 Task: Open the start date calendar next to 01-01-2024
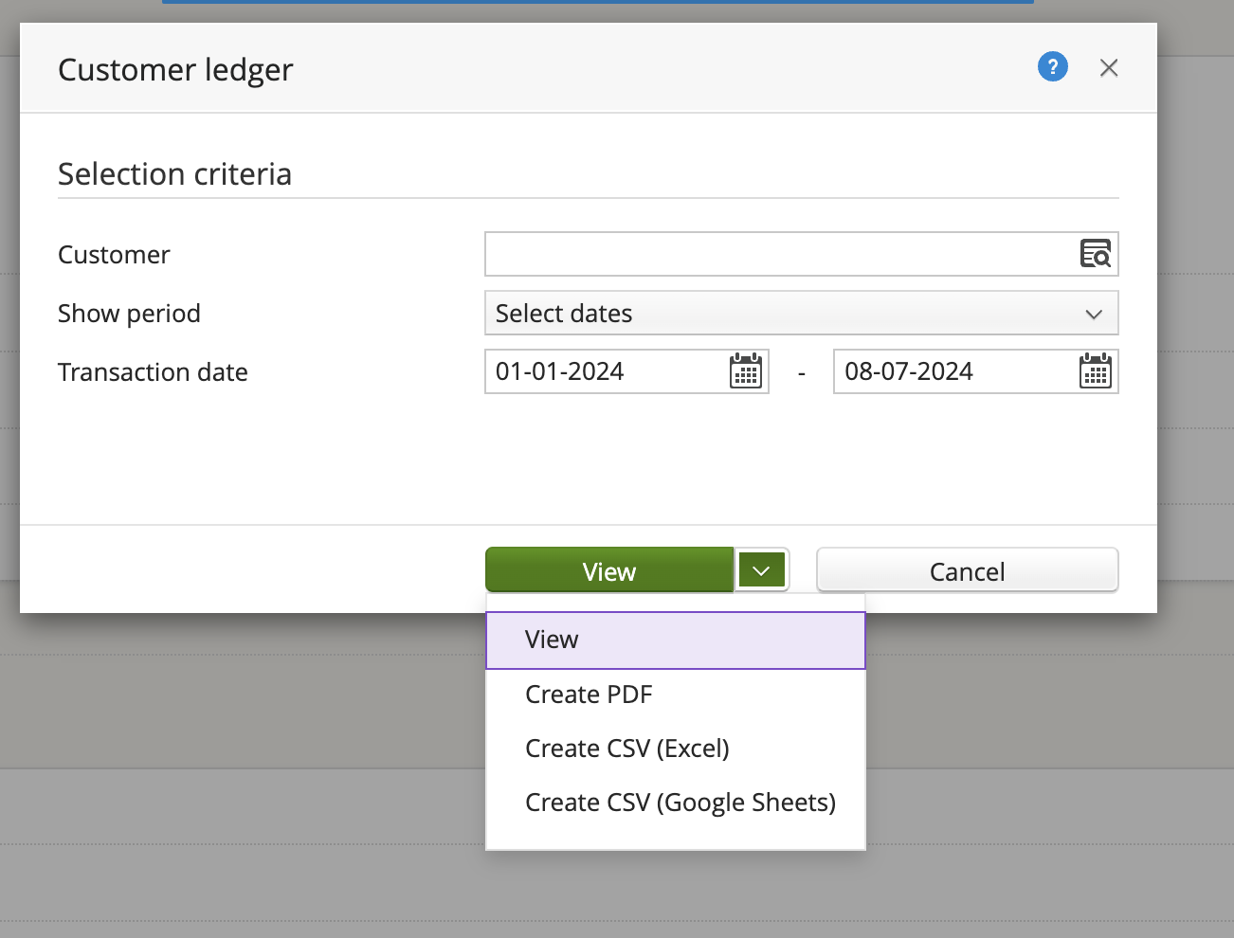746,371
